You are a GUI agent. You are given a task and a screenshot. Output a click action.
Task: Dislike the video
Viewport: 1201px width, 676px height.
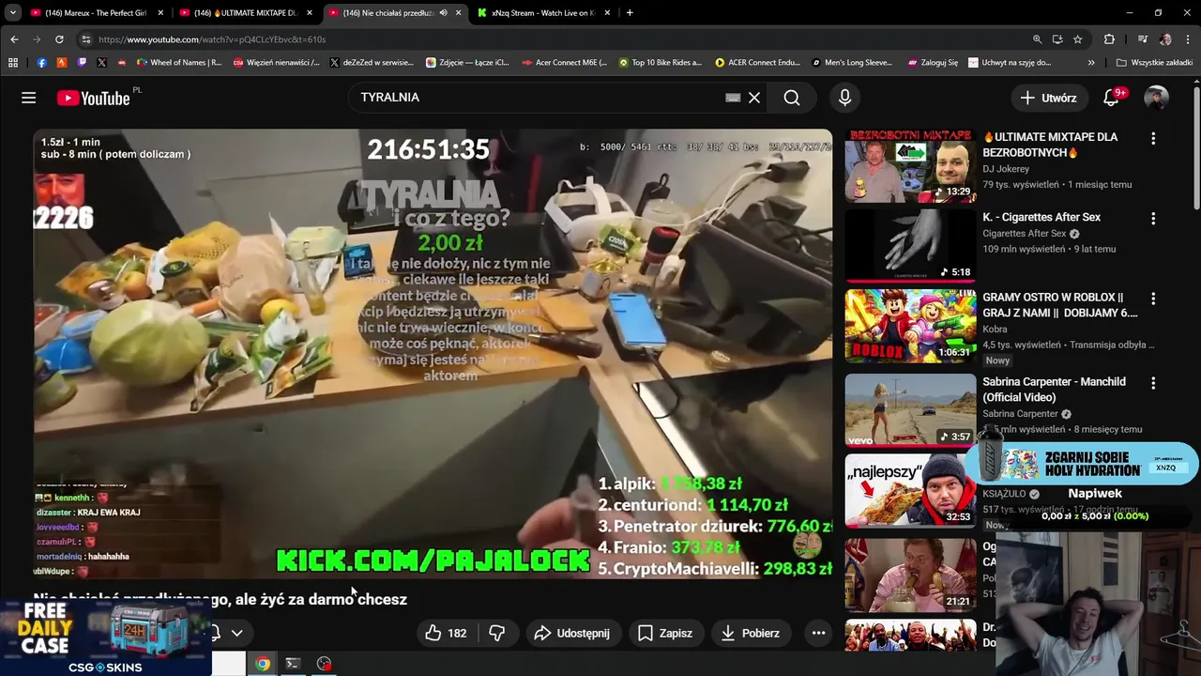(x=497, y=633)
